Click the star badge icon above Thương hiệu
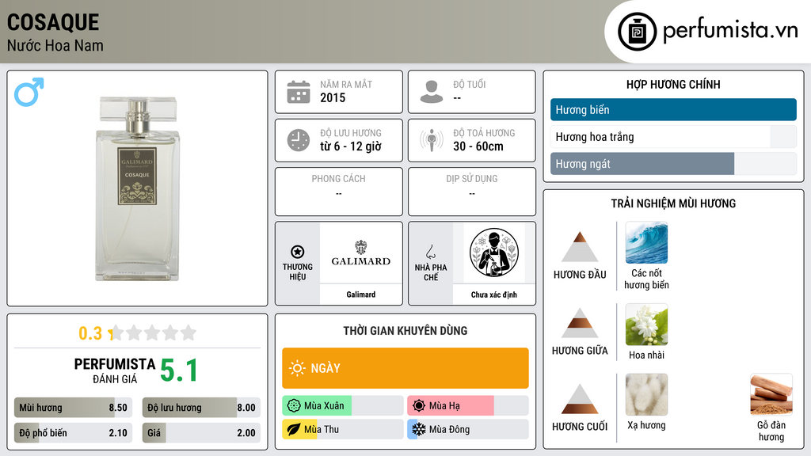811x456 pixels. point(298,252)
